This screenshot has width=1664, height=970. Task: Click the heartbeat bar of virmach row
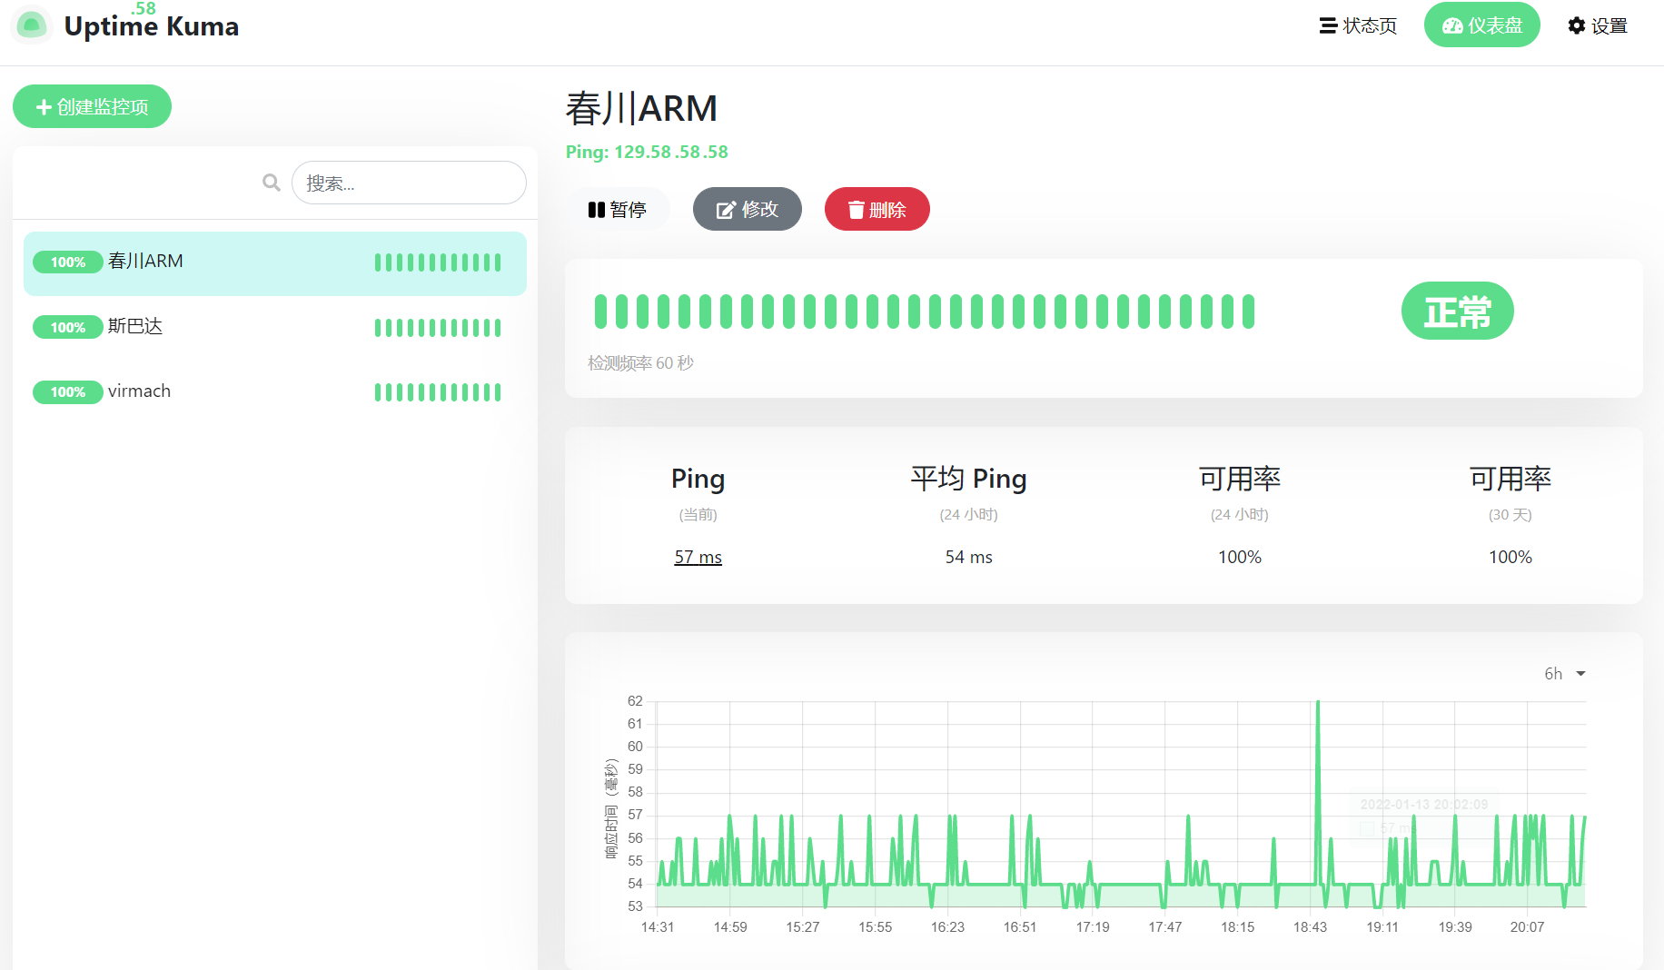(x=438, y=391)
